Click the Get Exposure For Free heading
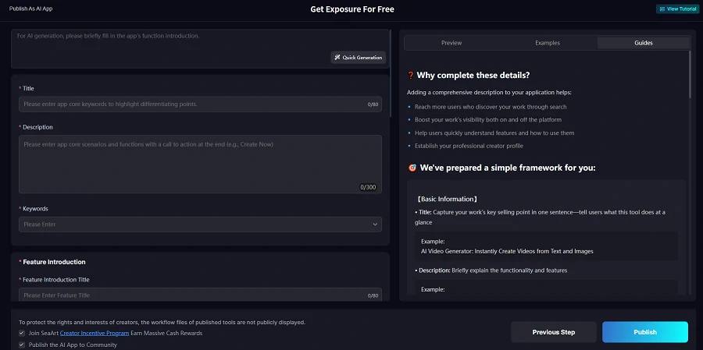 click(352, 9)
